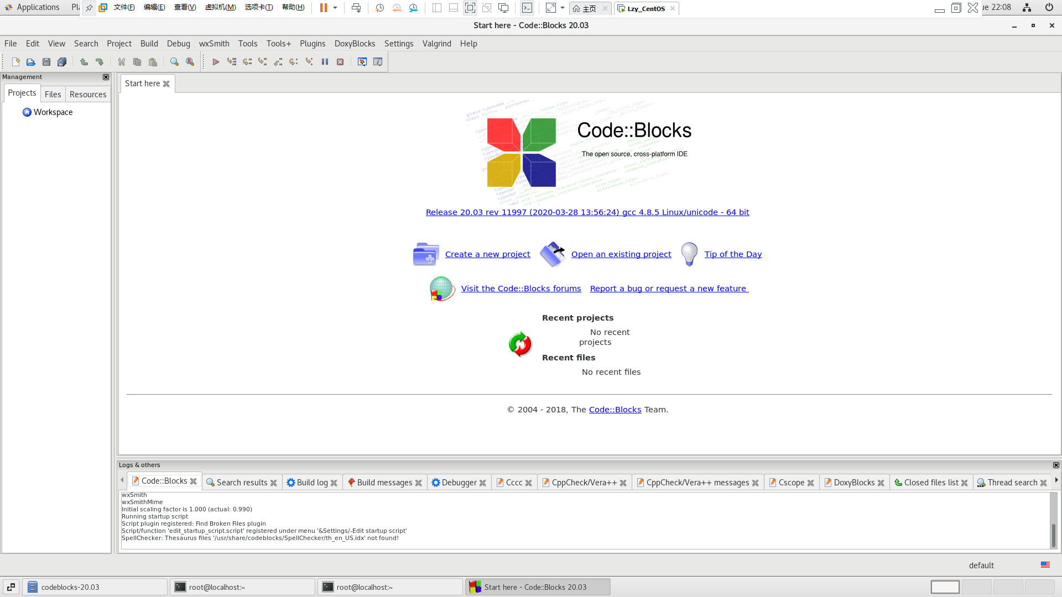Click the Next line debug icon
Screen dimensions: 1062x597
(247, 62)
